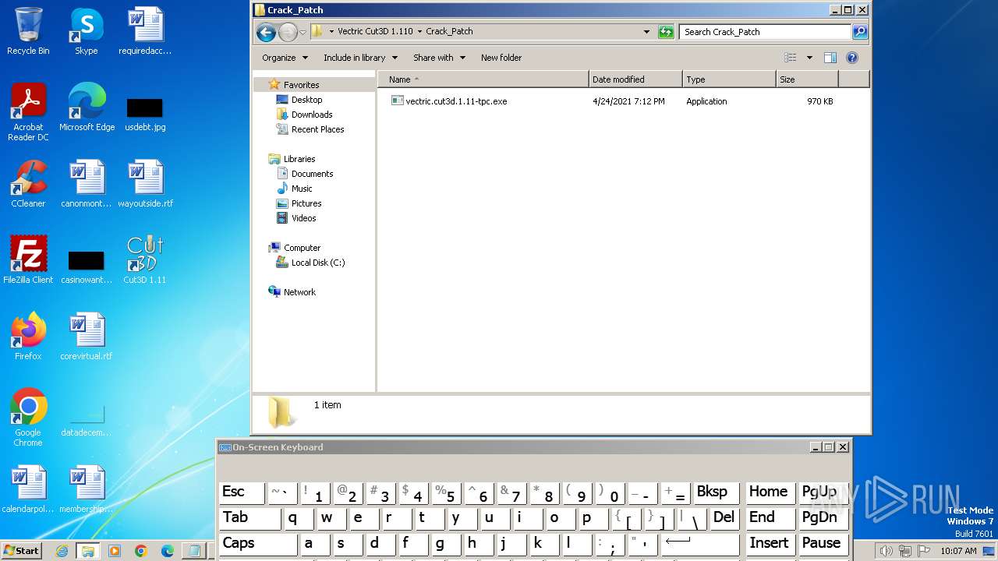This screenshot has width=998, height=561.
Task: Refresh the Crack_Patch folder view
Action: 666,32
